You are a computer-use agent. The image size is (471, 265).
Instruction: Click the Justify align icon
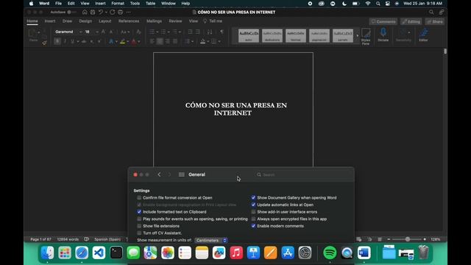175,41
